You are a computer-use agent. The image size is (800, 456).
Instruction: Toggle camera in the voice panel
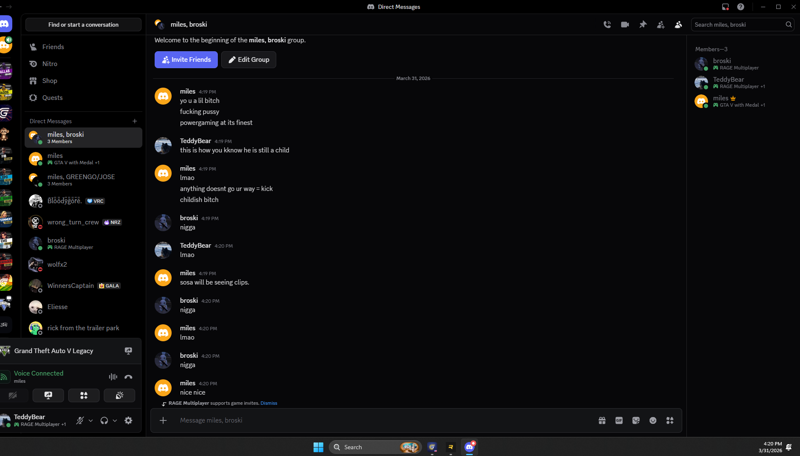pos(13,395)
